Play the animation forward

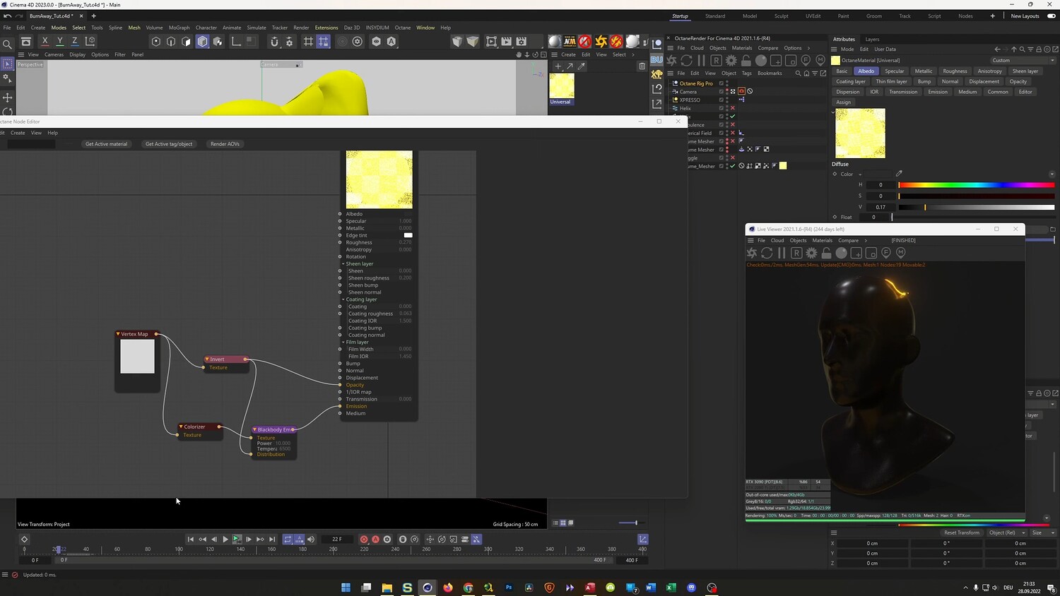point(225,540)
